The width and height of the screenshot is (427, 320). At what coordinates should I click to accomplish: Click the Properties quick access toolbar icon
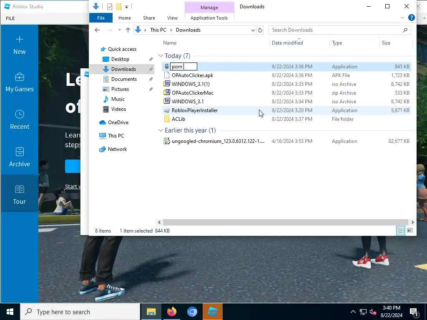pyautogui.click(x=110, y=7)
